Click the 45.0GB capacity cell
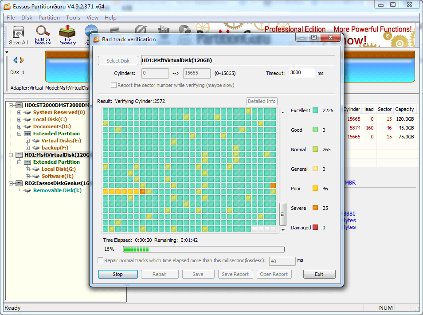 (x=406, y=128)
